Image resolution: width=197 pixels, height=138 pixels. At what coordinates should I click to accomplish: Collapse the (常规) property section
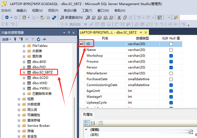coord(86,129)
